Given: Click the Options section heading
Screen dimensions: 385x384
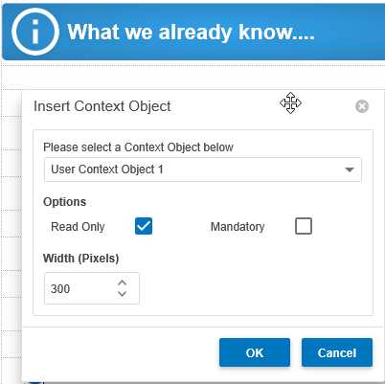Looking at the screenshot, I should point(64,202).
